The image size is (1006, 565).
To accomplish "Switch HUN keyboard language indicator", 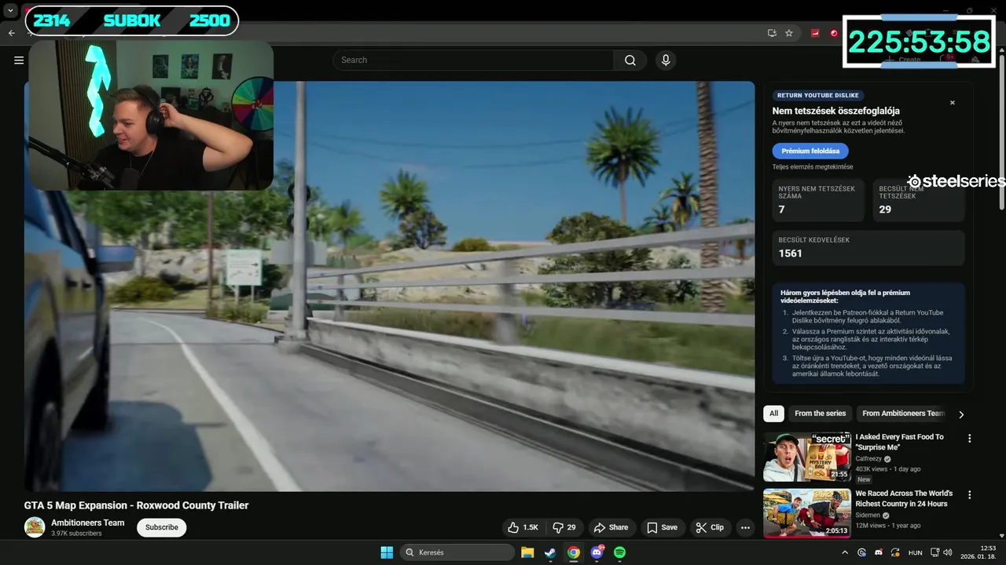I will click(916, 552).
